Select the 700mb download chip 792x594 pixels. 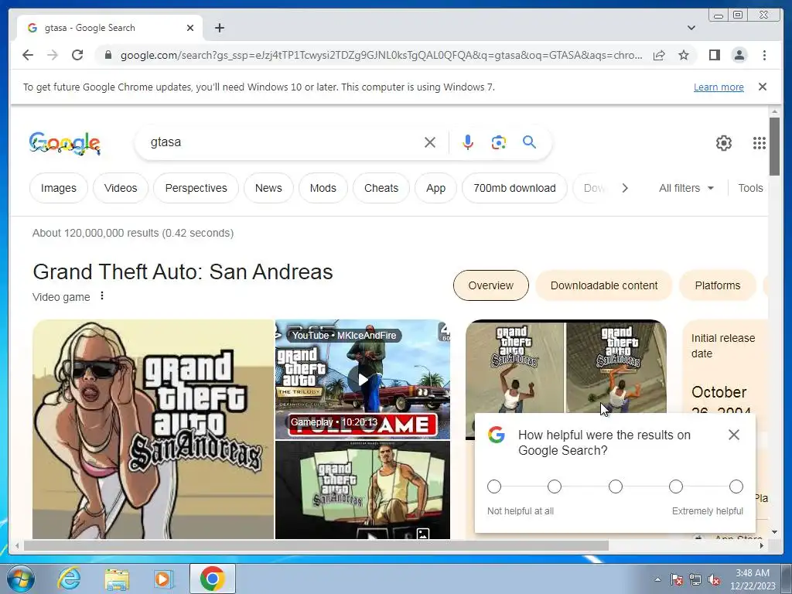tap(514, 188)
